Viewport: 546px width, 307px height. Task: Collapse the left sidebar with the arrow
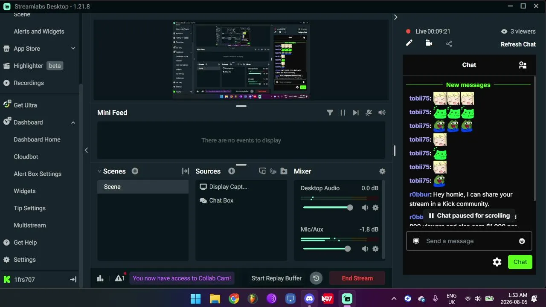click(86, 150)
